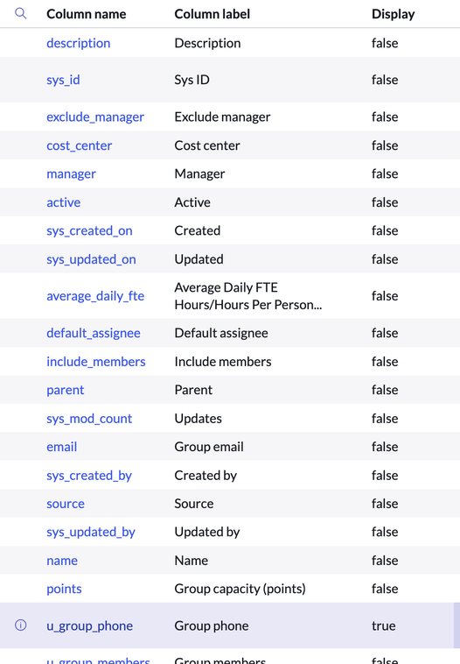The height and width of the screenshot is (664, 460).
Task: Open the description column link
Action: pos(78,43)
